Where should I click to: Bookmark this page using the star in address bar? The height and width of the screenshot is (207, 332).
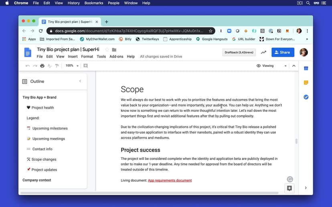211,31
